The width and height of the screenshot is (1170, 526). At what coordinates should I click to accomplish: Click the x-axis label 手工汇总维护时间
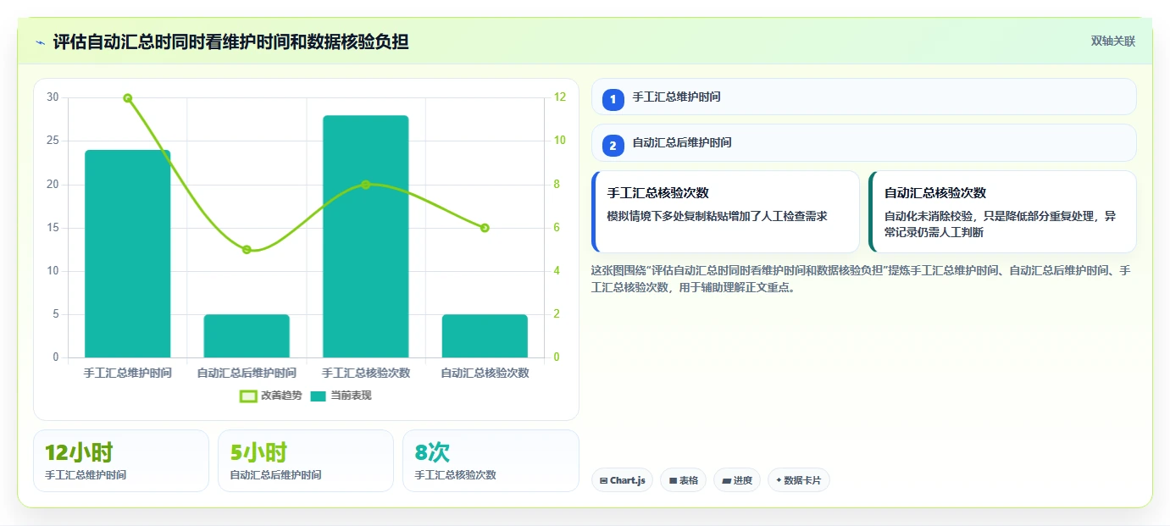click(x=128, y=374)
